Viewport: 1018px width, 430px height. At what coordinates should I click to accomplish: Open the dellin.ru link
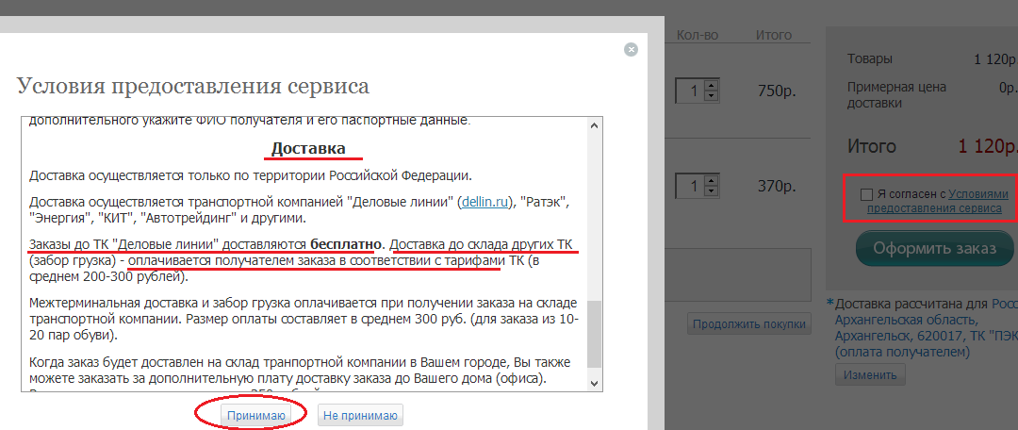coord(484,203)
